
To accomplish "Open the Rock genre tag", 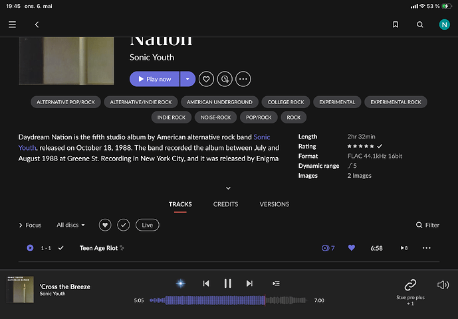I will [294, 117].
